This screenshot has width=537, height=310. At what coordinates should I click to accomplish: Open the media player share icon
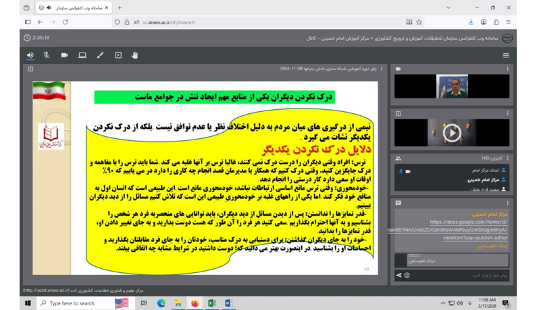click(118, 55)
